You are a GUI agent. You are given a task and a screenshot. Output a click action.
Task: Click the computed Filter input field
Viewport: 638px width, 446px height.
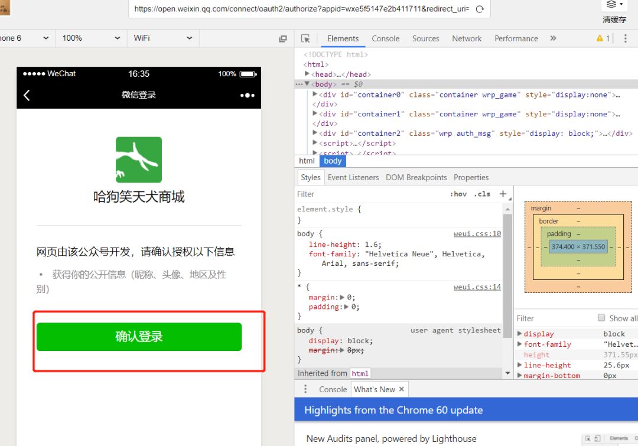(x=554, y=318)
